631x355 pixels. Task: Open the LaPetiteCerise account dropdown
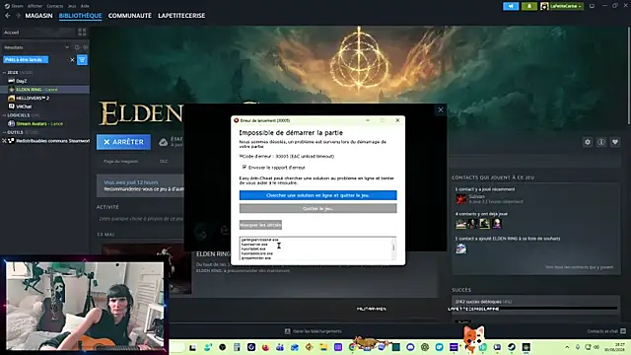[562, 6]
